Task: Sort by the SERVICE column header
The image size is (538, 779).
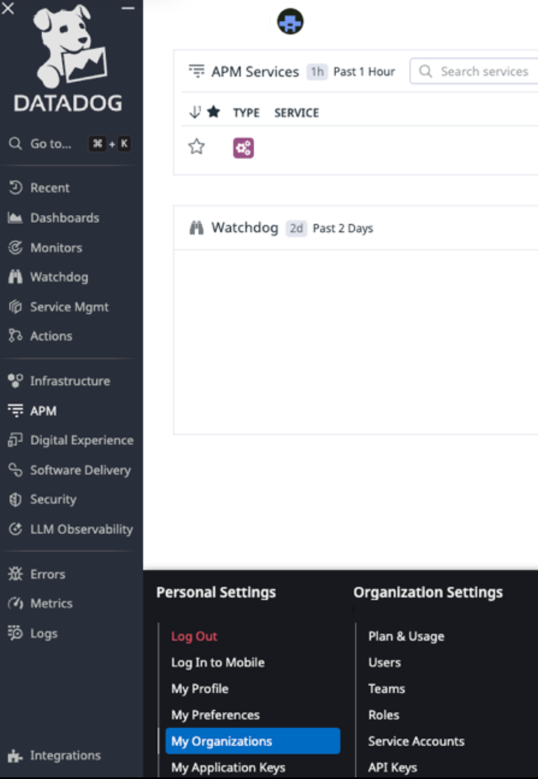Action: click(297, 113)
